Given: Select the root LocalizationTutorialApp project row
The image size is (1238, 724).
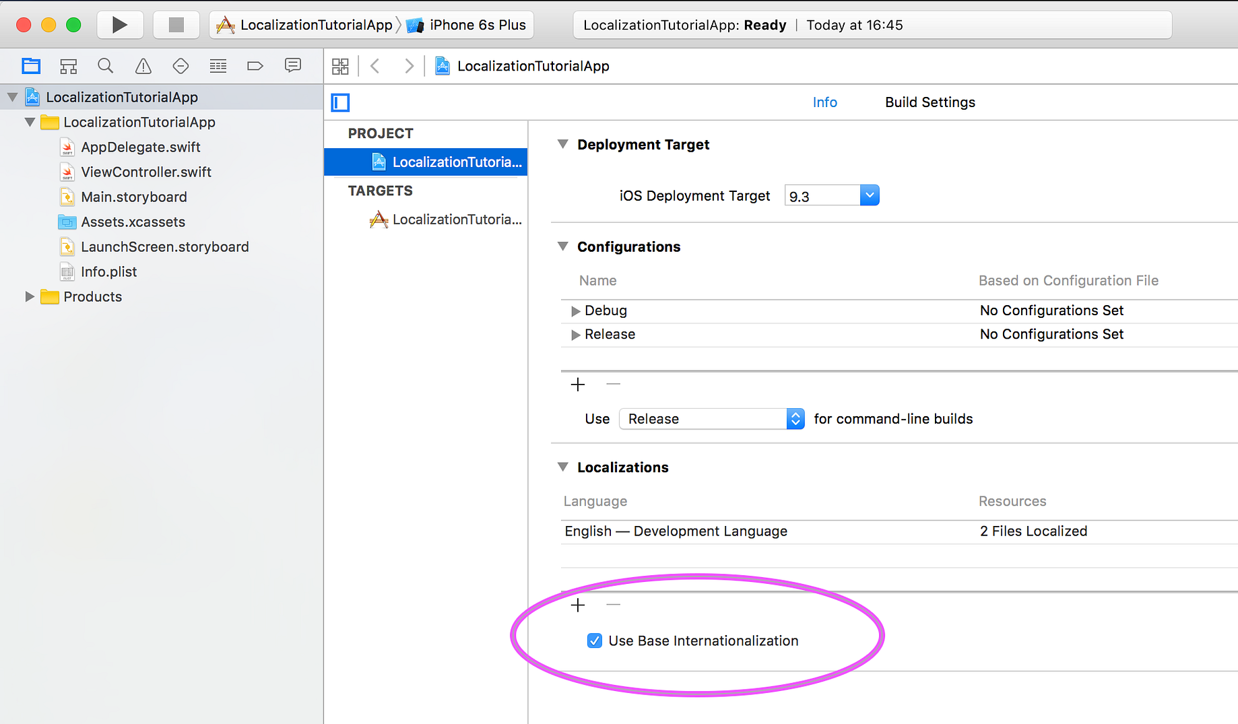Looking at the screenshot, I should click(162, 97).
